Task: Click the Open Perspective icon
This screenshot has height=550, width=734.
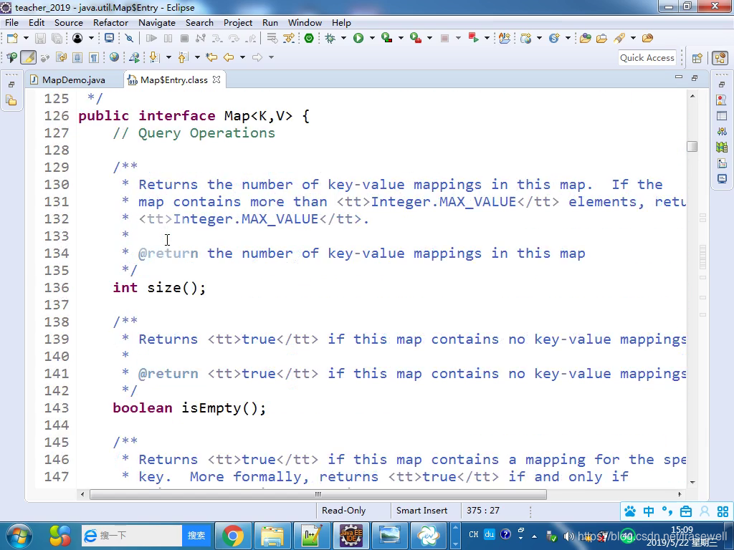Action: tap(697, 58)
